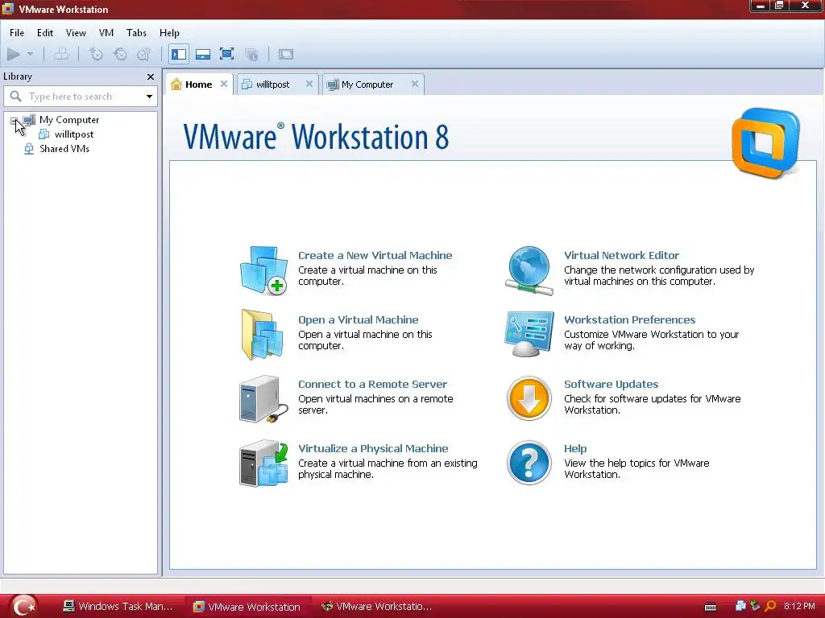825x618 pixels.
Task: Open the Virtual Network Editor link
Action: [621, 255]
